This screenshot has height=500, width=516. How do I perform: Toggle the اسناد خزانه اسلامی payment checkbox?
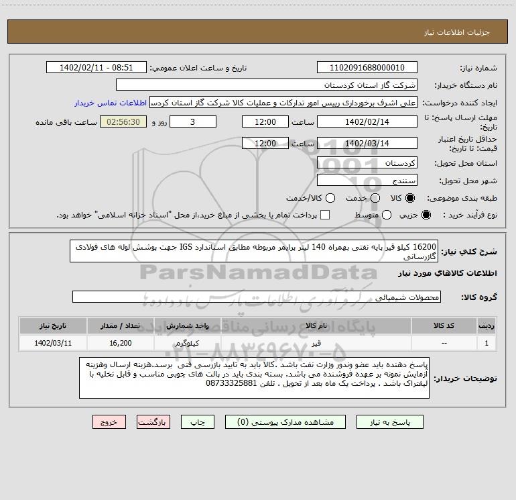pyautogui.click(x=325, y=215)
